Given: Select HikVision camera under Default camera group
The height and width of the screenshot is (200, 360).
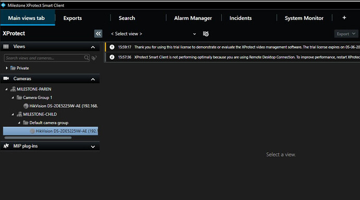Looking at the screenshot, I should (x=51, y=131).
